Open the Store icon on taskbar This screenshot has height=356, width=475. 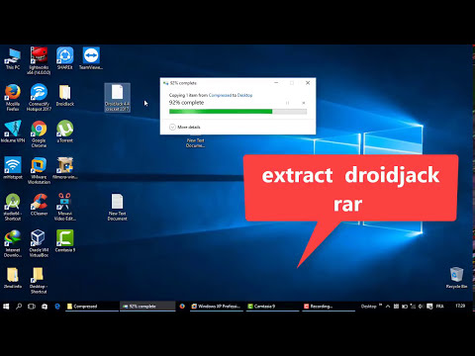45,307
